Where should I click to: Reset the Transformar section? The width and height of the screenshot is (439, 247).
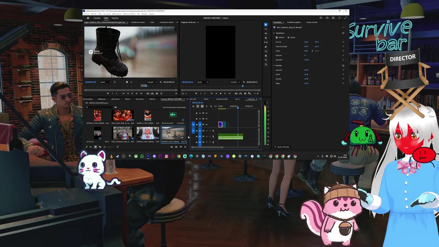343,33
